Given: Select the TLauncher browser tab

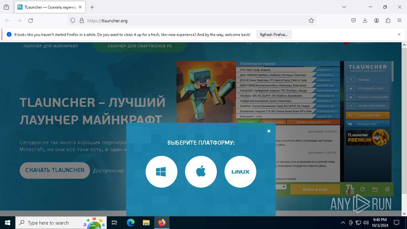Looking at the screenshot, I should point(50,7).
